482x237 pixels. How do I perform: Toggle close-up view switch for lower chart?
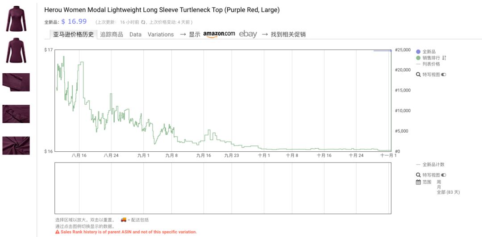point(444,175)
